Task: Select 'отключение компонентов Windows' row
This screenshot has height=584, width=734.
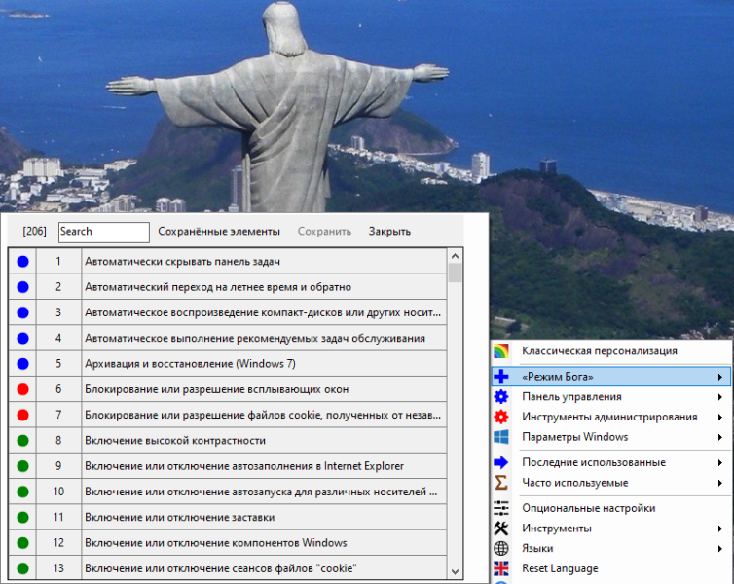Action: click(228, 543)
